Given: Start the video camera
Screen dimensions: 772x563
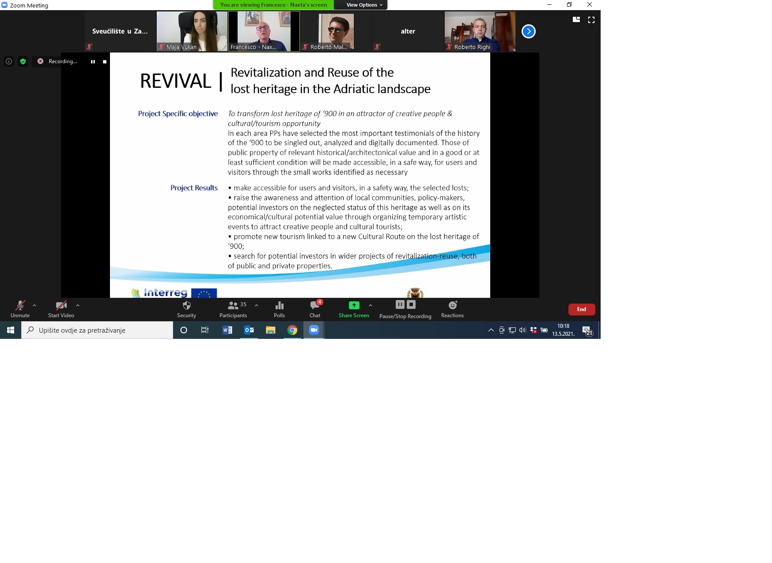Looking at the screenshot, I should (x=61, y=309).
